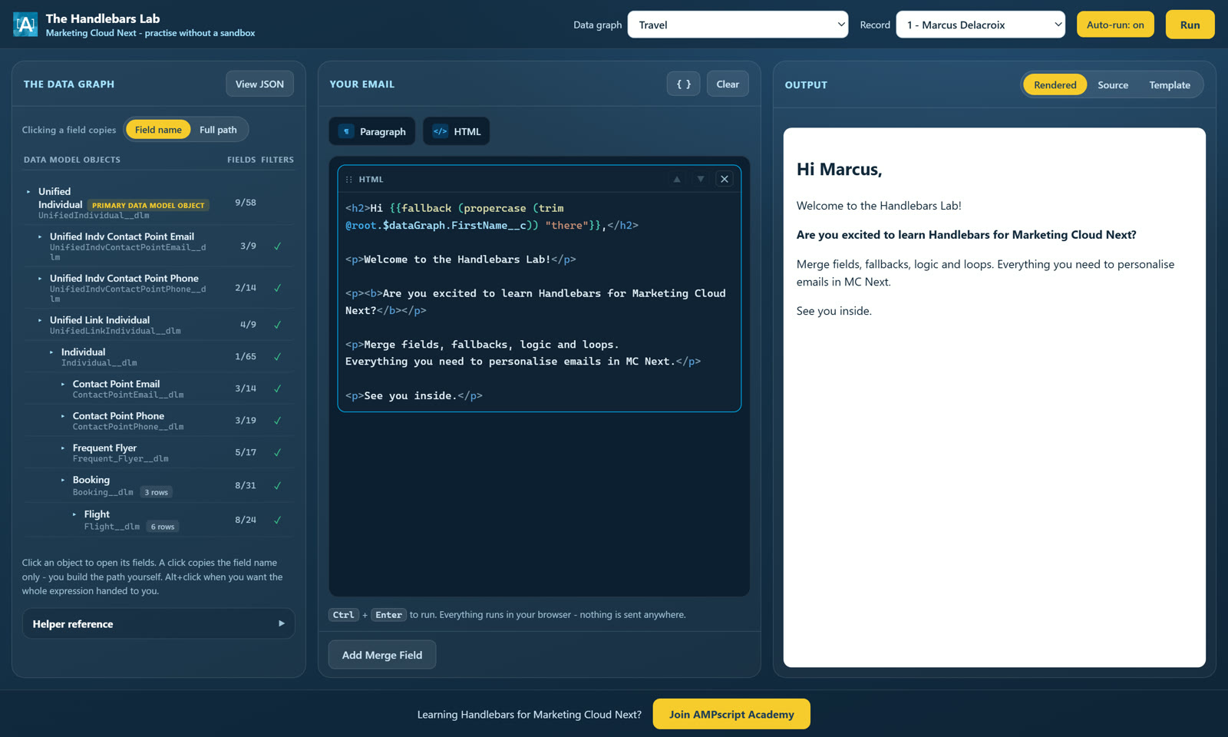This screenshot has height=737, width=1228.
Task: Switch output to the Template tab
Action: tap(1170, 85)
